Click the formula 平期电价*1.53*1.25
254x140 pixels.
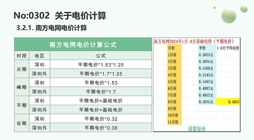[x=101, y=64]
